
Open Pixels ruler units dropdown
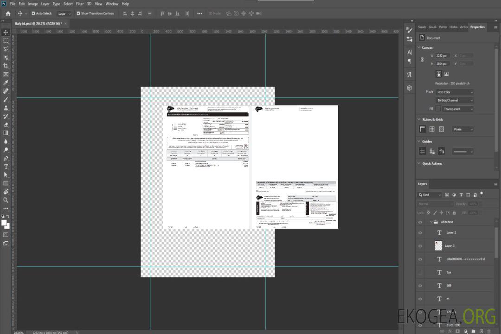click(x=462, y=129)
